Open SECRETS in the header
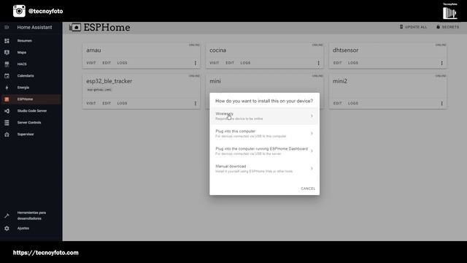The image size is (467, 263). (447, 27)
